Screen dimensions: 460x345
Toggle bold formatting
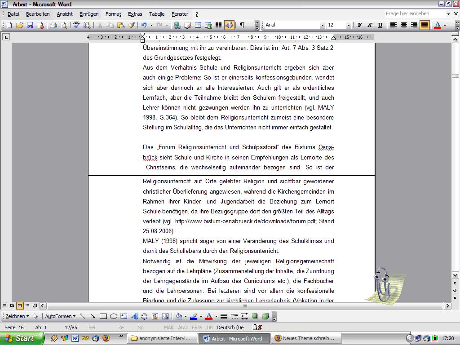click(359, 25)
